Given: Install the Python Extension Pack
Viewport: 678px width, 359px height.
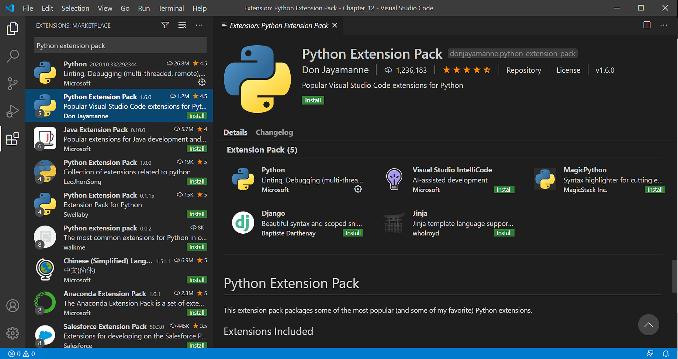Looking at the screenshot, I should 312,100.
